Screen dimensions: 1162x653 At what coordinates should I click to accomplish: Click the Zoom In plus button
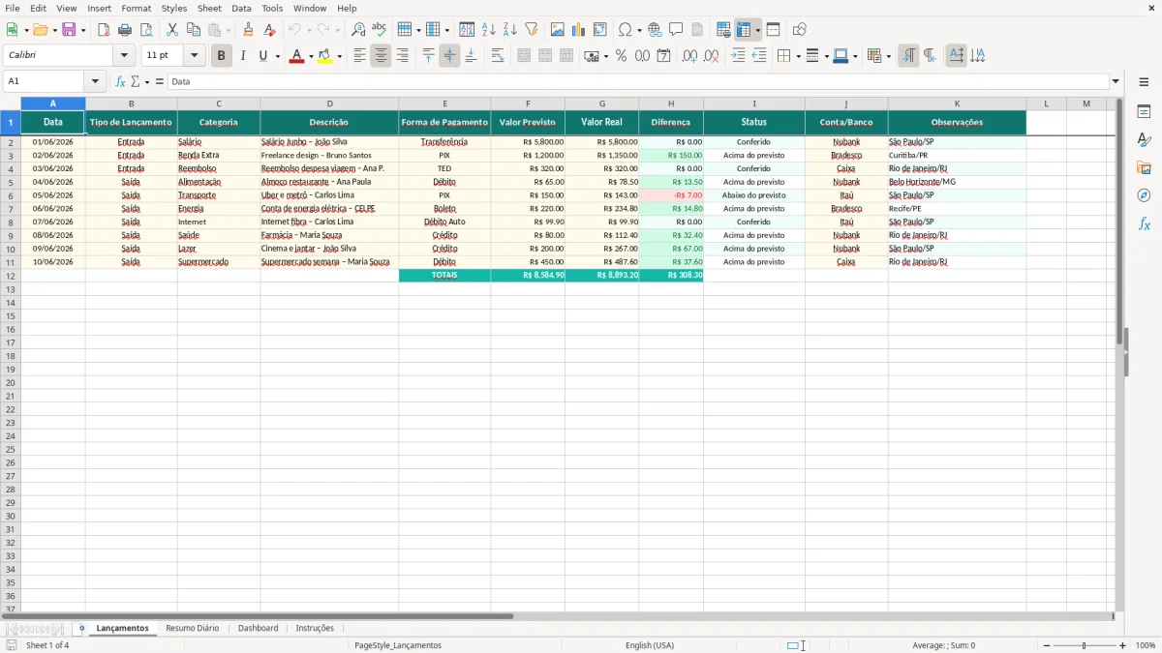1123,645
